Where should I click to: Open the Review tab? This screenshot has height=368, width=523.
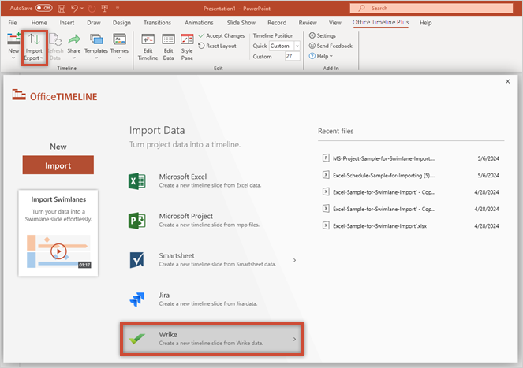pyautogui.click(x=308, y=23)
